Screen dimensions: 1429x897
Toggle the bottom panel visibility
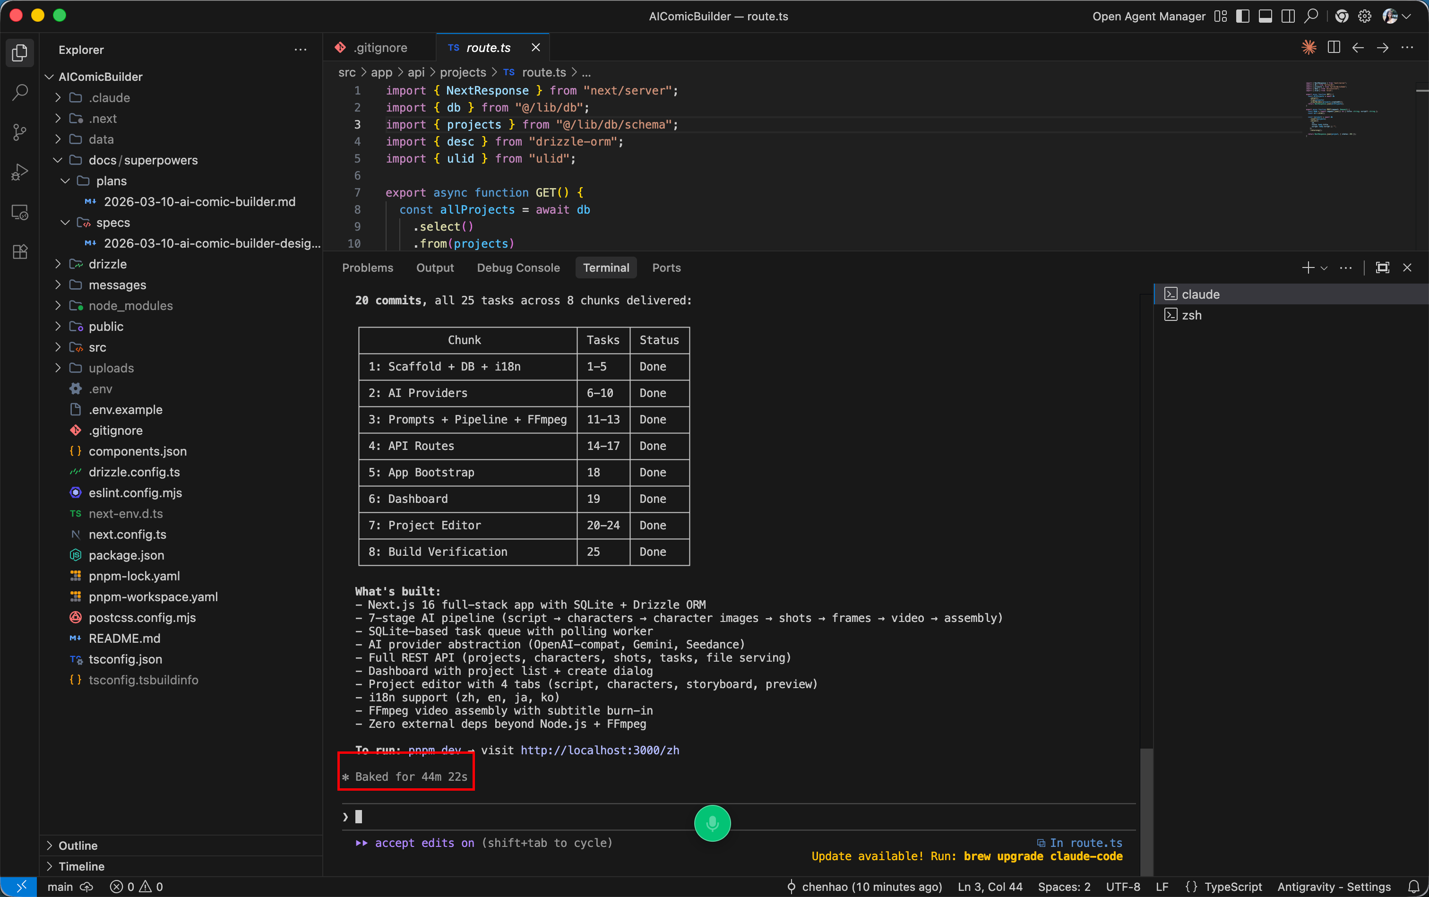(x=1265, y=16)
